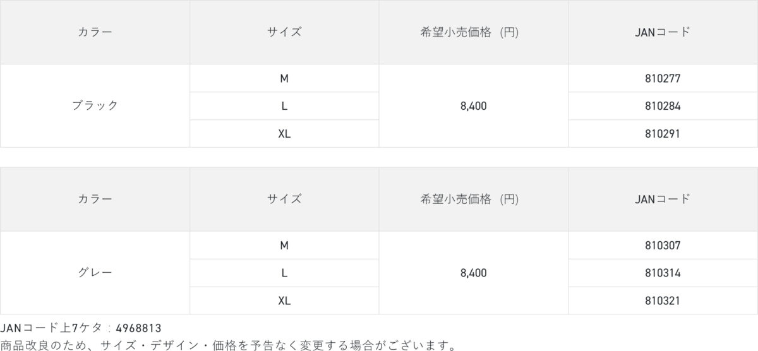Click size M in the グレー table

[284, 245]
